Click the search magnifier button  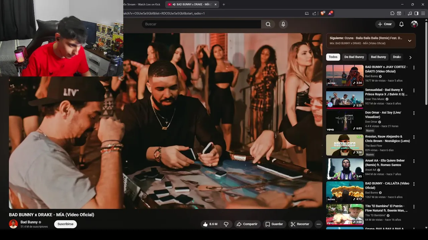268,24
